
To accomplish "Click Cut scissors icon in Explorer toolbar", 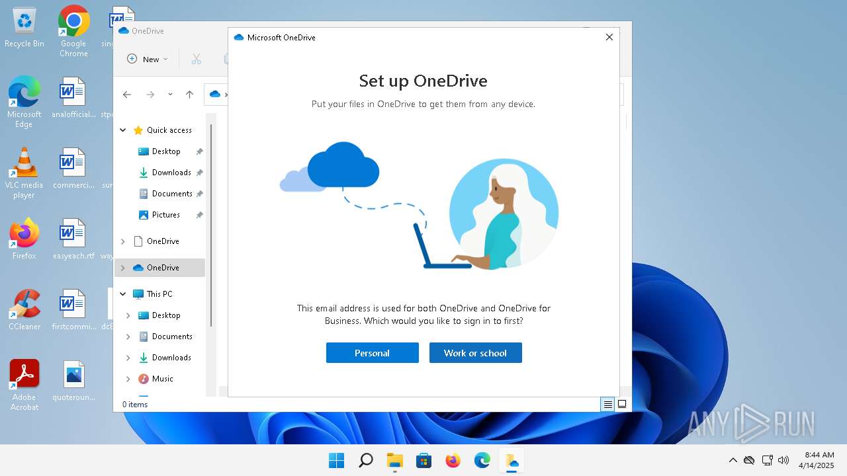I will coord(197,59).
